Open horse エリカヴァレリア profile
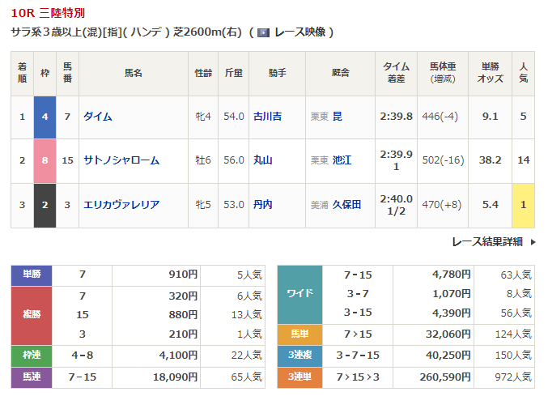This screenshot has width=548, height=396. tap(121, 204)
